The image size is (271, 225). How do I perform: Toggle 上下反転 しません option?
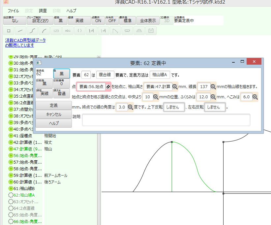point(174,107)
